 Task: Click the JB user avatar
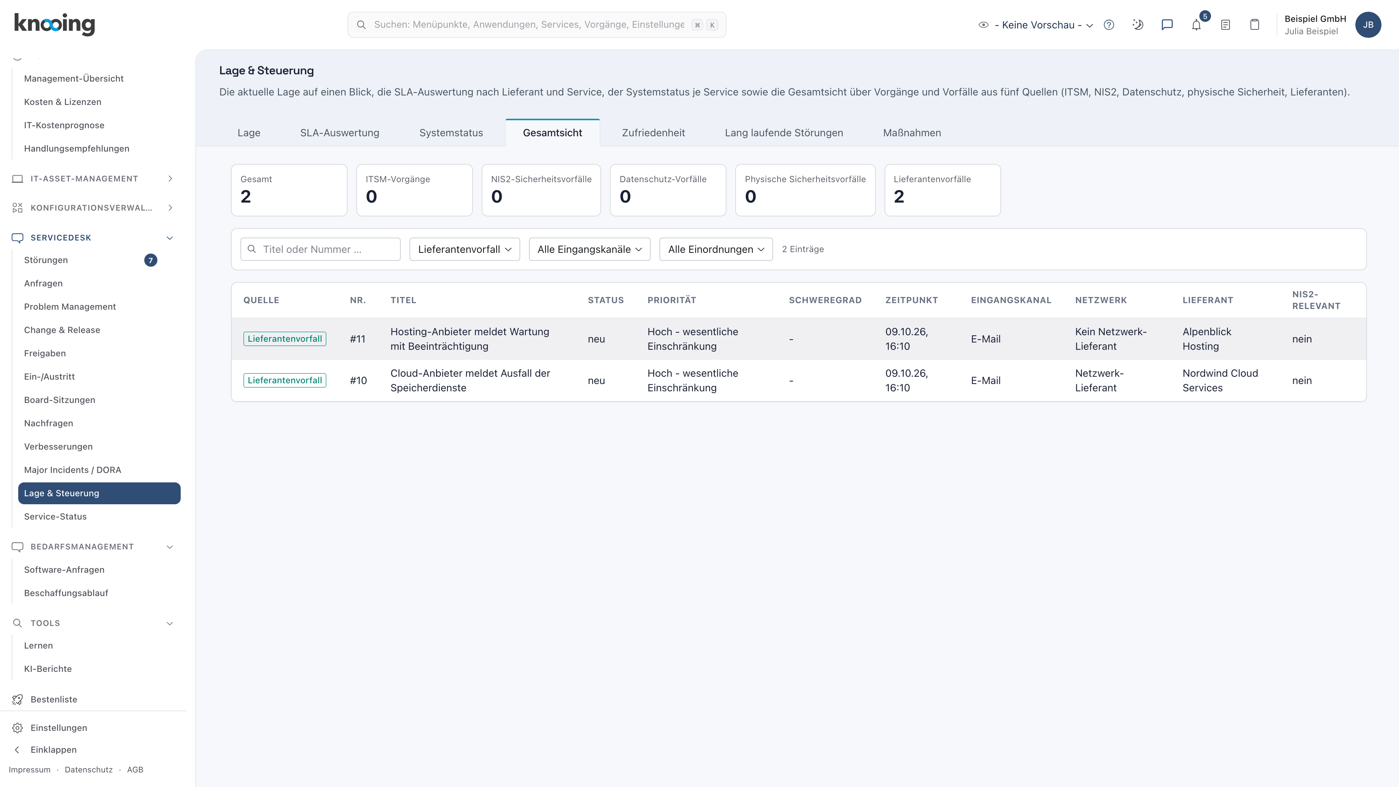tap(1368, 25)
